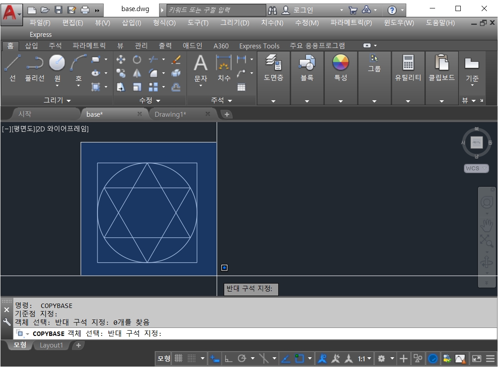The width and height of the screenshot is (498, 367).
Task: Click the Pan hand icon in navigation bar
Action: [486, 226]
